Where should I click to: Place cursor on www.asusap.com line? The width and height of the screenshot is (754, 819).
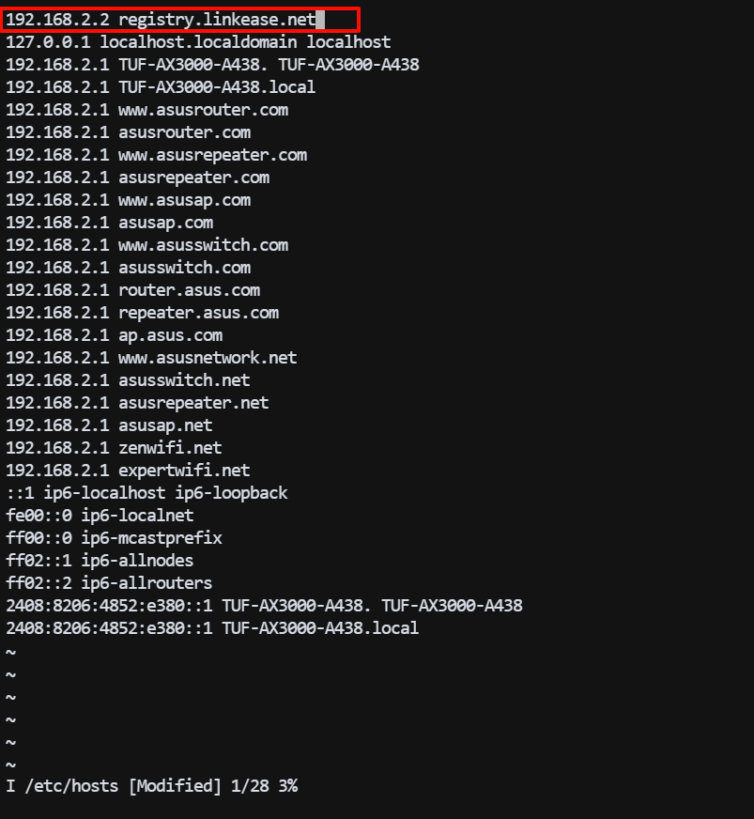[x=128, y=200]
